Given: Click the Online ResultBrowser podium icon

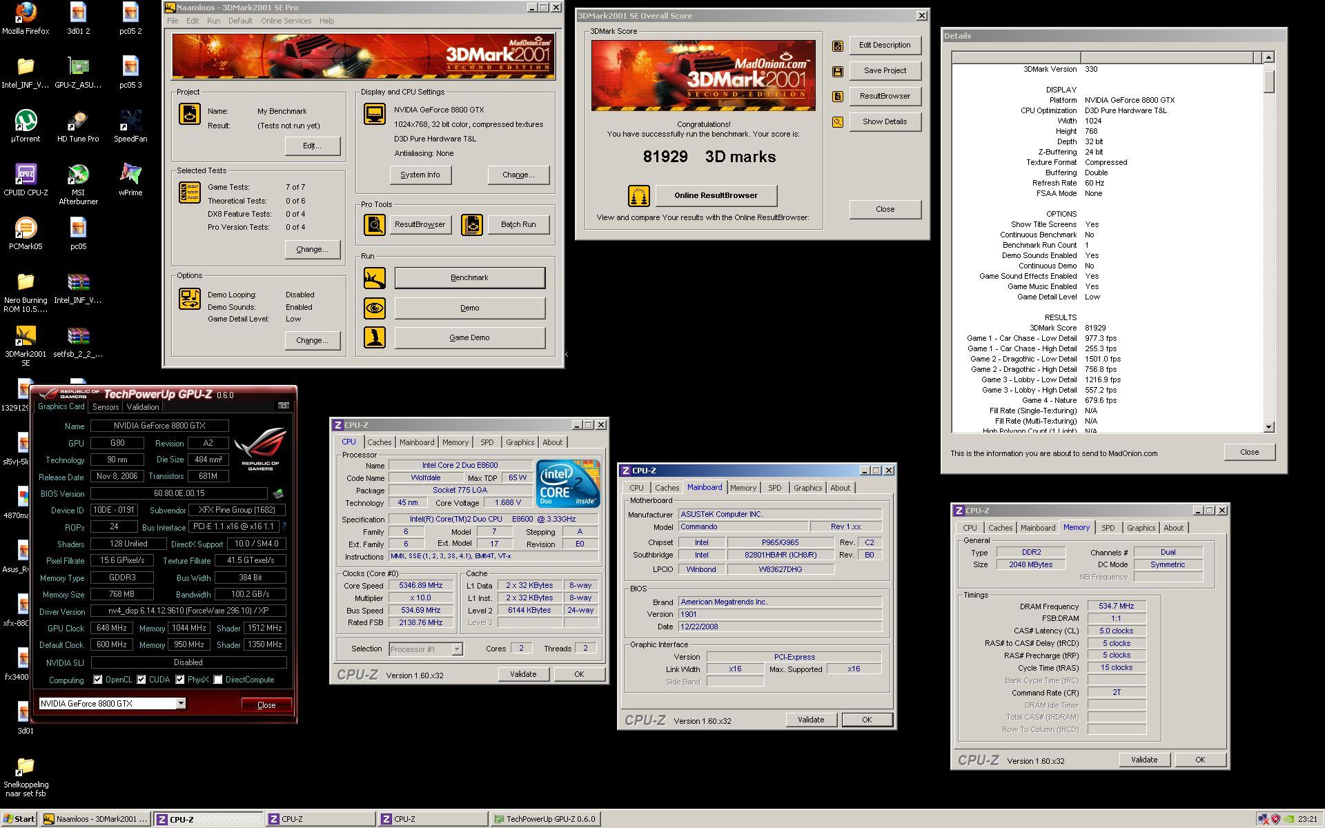Looking at the screenshot, I should point(639,196).
